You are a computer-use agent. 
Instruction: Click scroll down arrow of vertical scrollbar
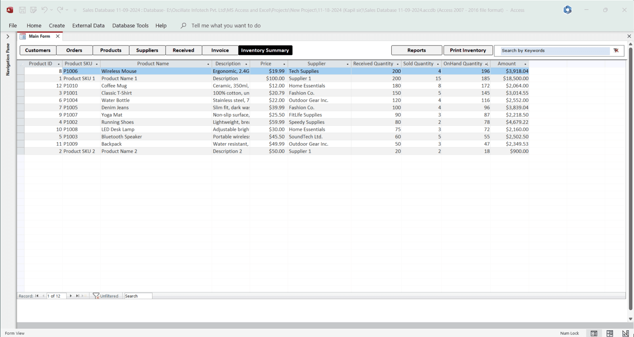tap(630, 319)
